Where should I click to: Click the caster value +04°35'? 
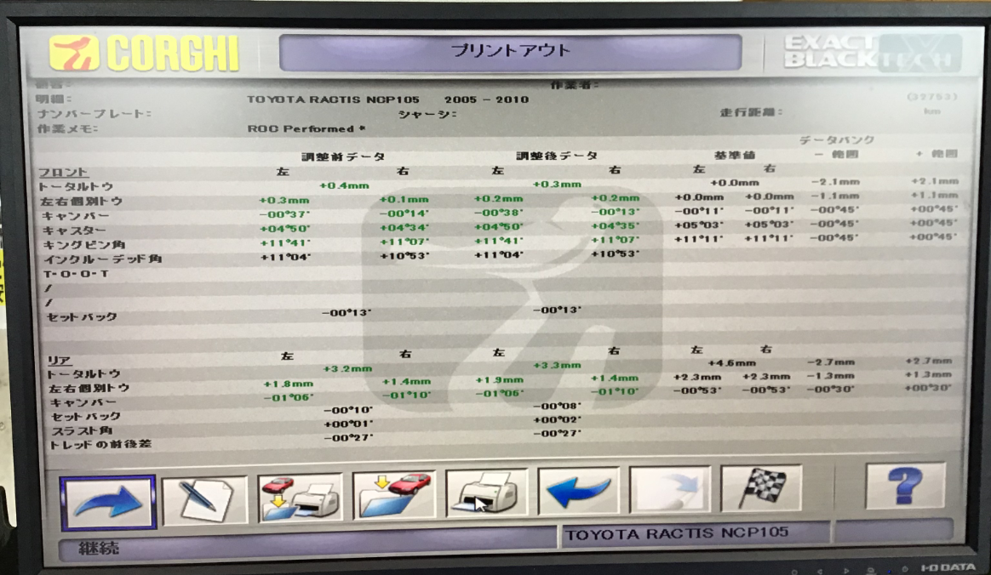tap(615, 226)
